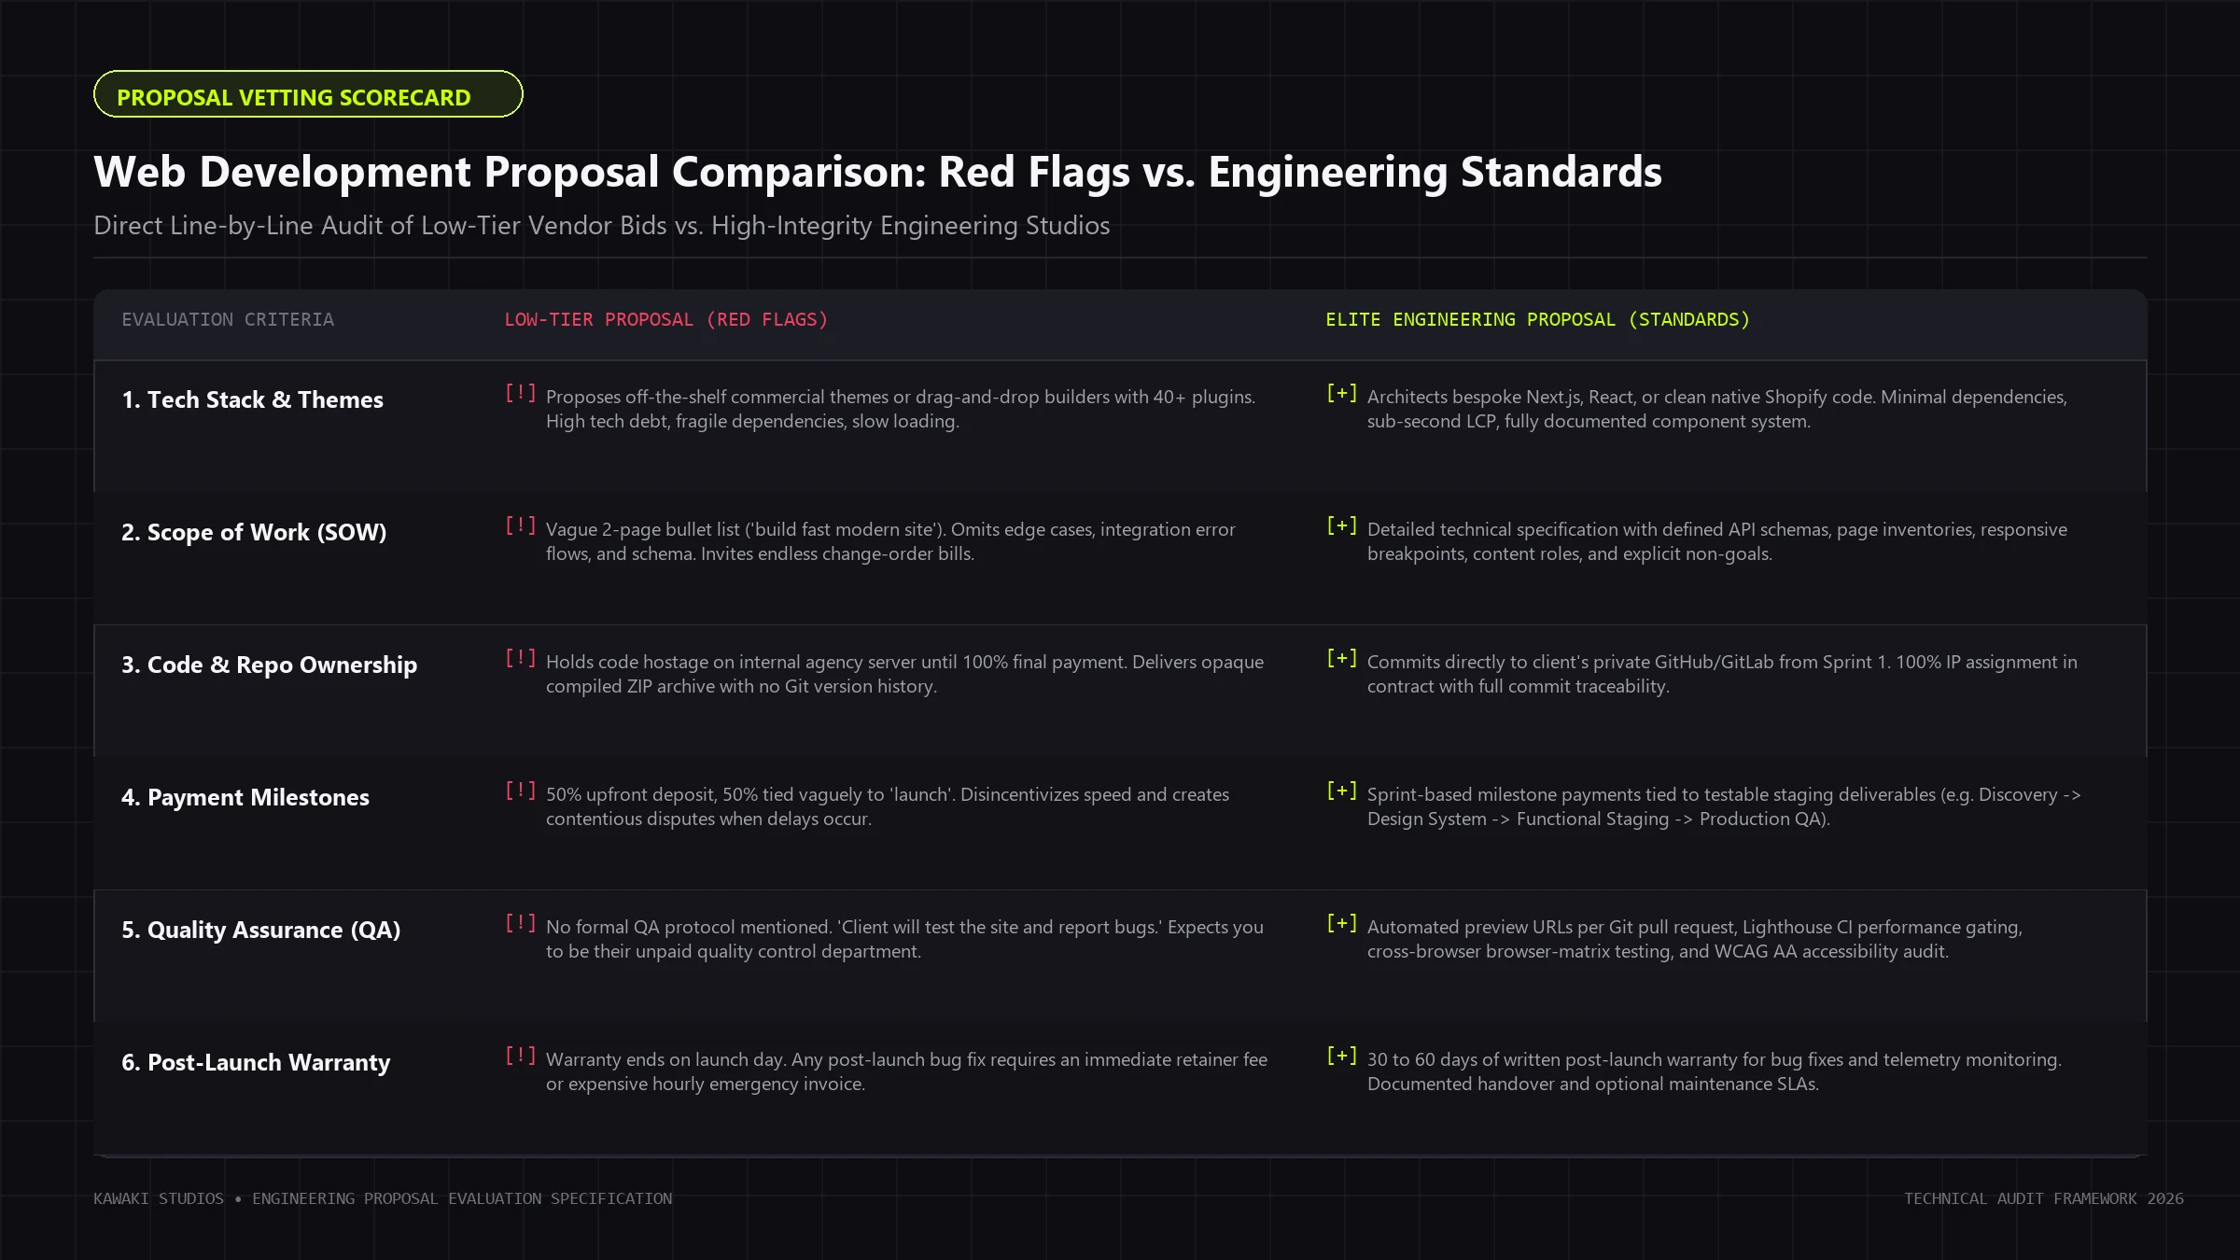Click the 'Warranty ends on launch day' description
2240x1260 pixels.
pyautogui.click(x=906, y=1071)
